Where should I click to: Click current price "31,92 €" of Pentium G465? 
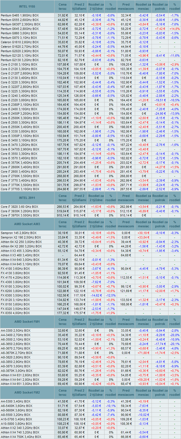[63, 15]
